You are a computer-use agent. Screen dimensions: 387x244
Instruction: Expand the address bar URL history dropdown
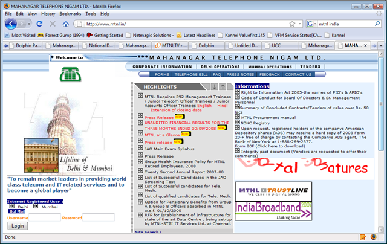pos(300,24)
